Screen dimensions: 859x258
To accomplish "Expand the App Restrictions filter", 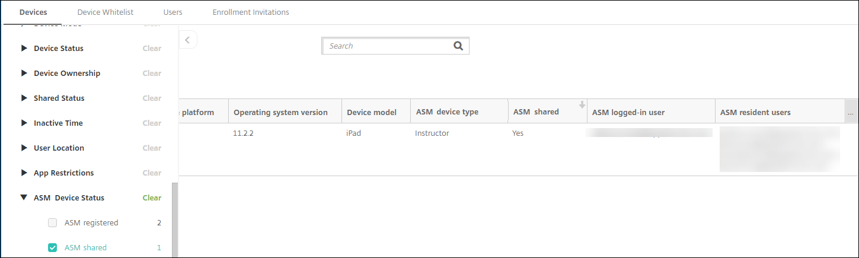I will [24, 173].
